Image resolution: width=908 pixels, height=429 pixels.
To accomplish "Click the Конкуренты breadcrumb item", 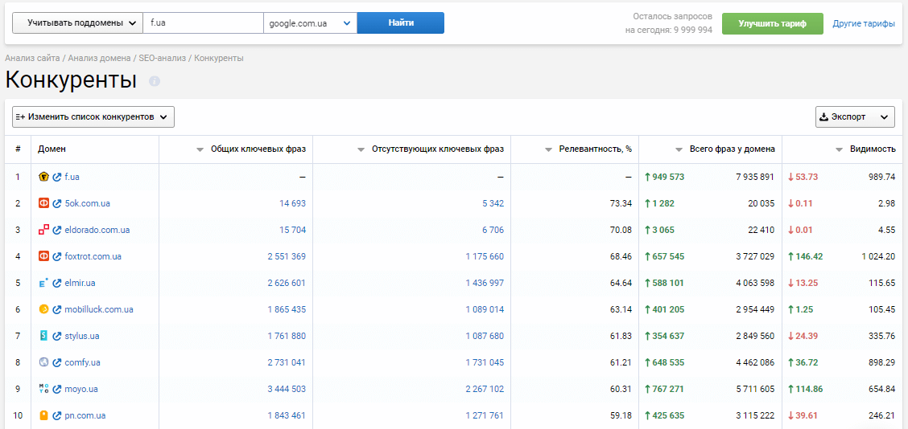I will (219, 58).
